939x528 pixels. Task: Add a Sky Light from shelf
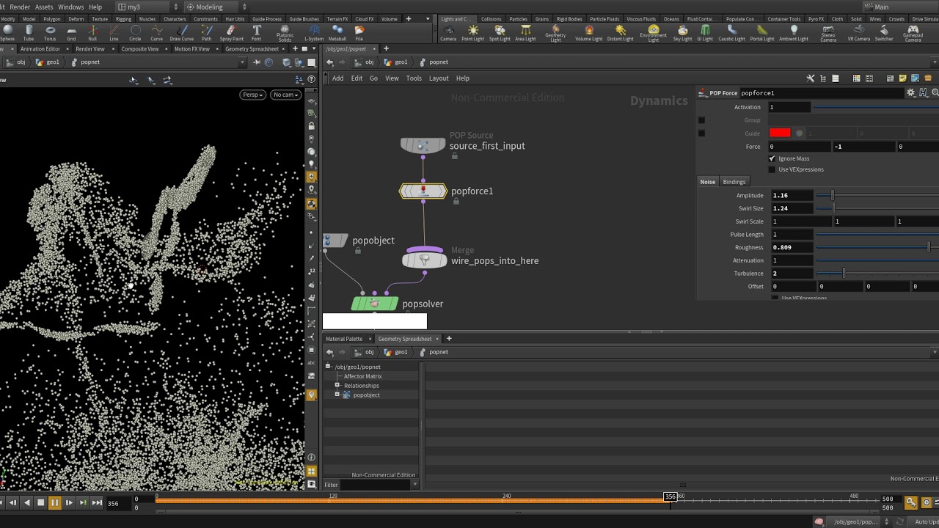[682, 33]
